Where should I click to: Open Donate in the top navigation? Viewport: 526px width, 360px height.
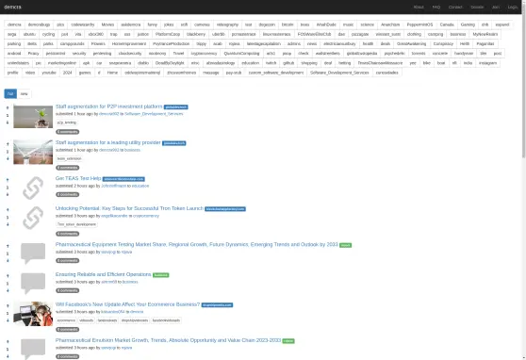click(x=477, y=7)
